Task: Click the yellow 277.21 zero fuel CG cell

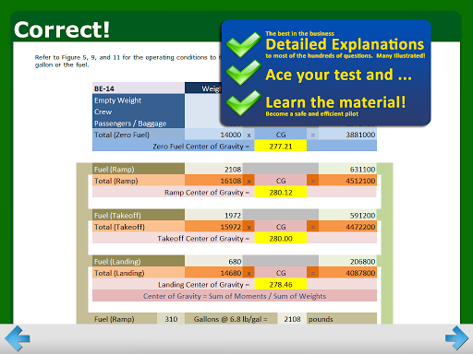Action: pyautogui.click(x=281, y=147)
